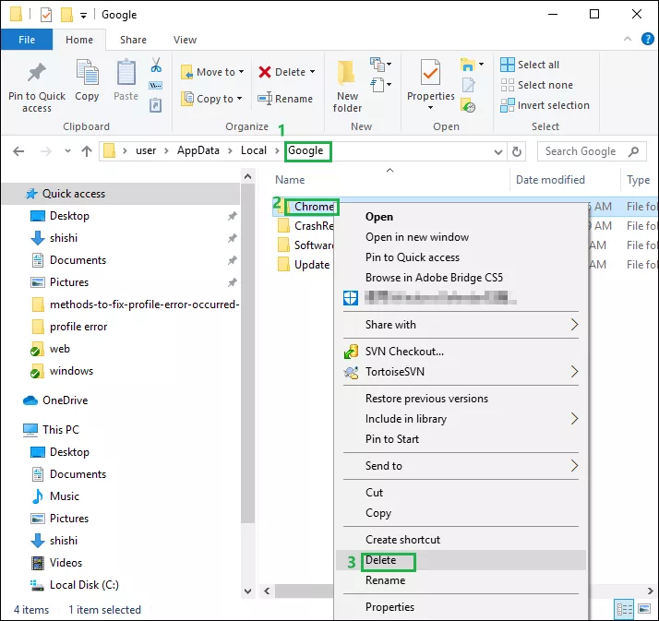Choose Rename in the context menu
659x621 pixels.
461,580
